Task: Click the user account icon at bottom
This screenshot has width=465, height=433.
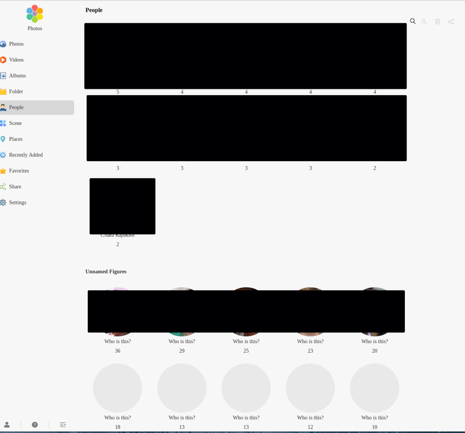Action: coord(7,425)
